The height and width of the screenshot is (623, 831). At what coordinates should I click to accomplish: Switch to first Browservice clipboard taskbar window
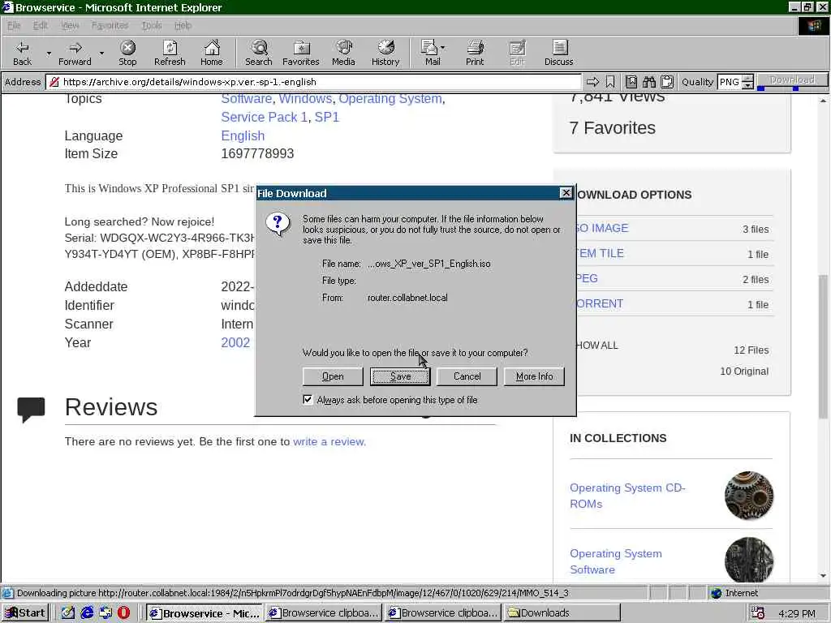[x=324, y=613]
